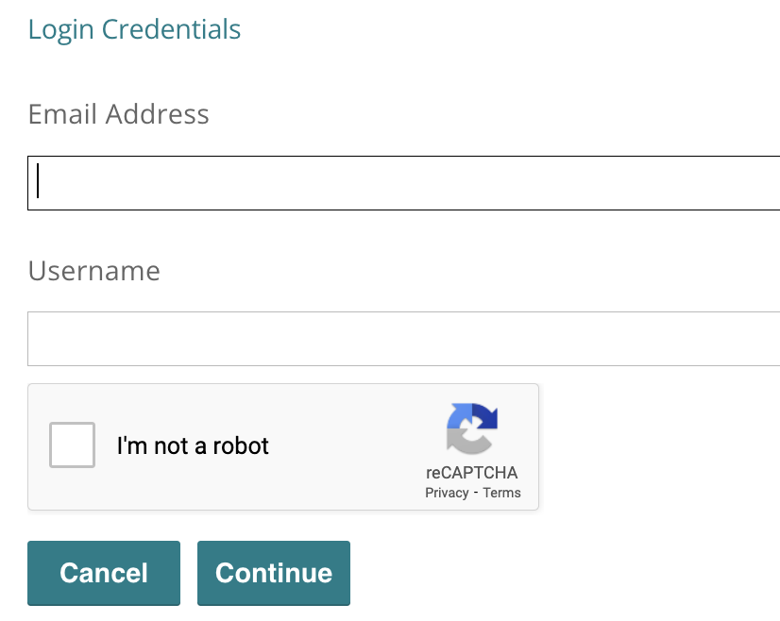
Task: Click the Login Credentials heading
Action: click(x=134, y=29)
